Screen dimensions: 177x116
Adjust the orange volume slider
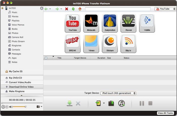19,107
